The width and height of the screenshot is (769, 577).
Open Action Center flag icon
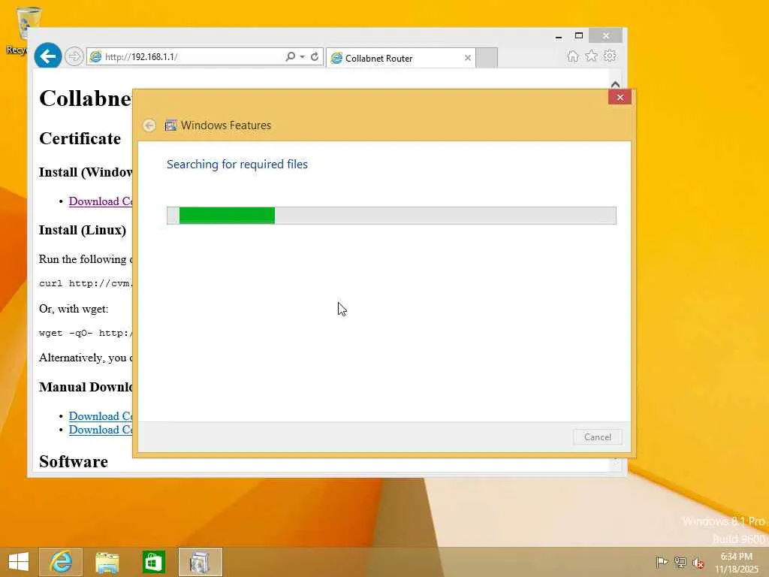[x=662, y=562]
